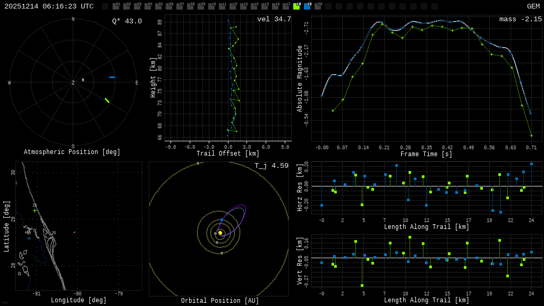The width and height of the screenshot is (544, 306).
Task: Click the mass -2.15 readout
Action: point(520,19)
